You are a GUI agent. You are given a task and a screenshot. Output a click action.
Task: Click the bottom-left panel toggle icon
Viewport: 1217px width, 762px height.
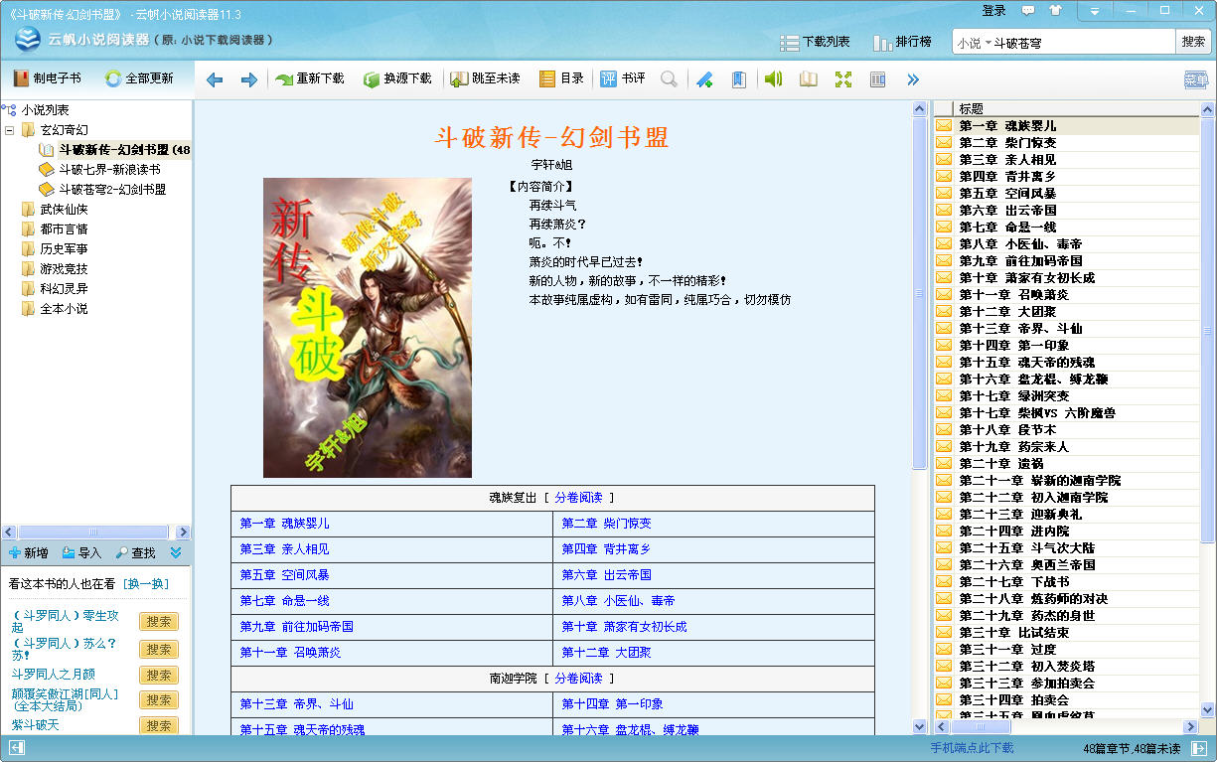[16, 748]
